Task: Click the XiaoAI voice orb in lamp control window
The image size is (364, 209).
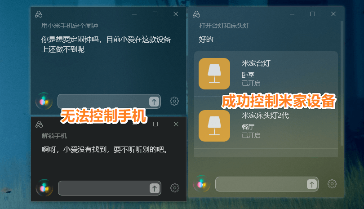Action: [202, 184]
